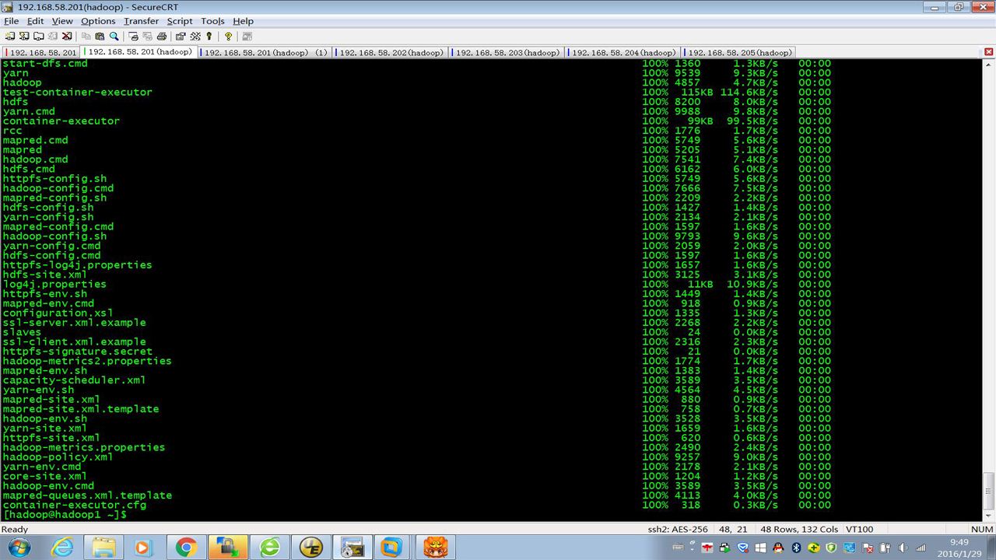This screenshot has height=560, width=996.
Task: Close the active session tab with red X
Action: (989, 52)
